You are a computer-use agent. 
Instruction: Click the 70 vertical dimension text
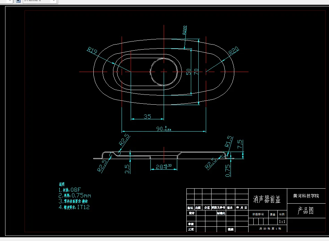pyautogui.click(x=196, y=72)
